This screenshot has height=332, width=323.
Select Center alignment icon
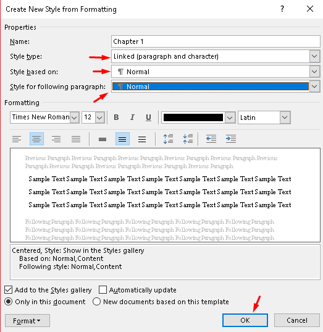tap(36, 139)
